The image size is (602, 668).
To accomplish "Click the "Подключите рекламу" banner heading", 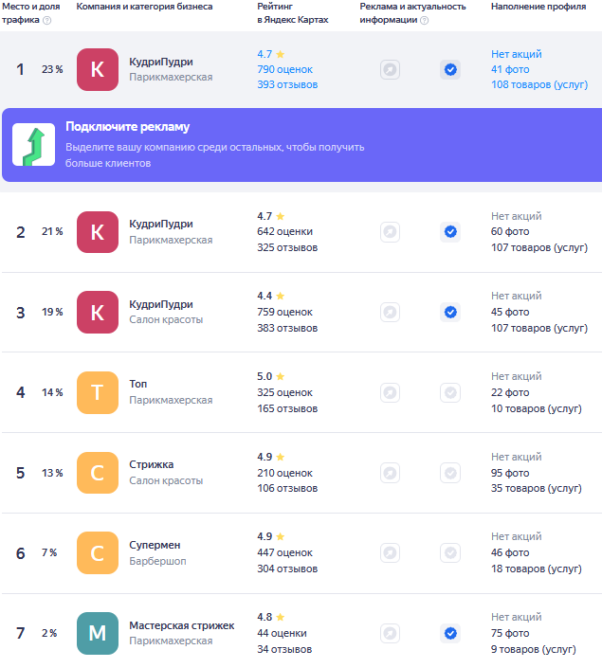I will pos(127,127).
